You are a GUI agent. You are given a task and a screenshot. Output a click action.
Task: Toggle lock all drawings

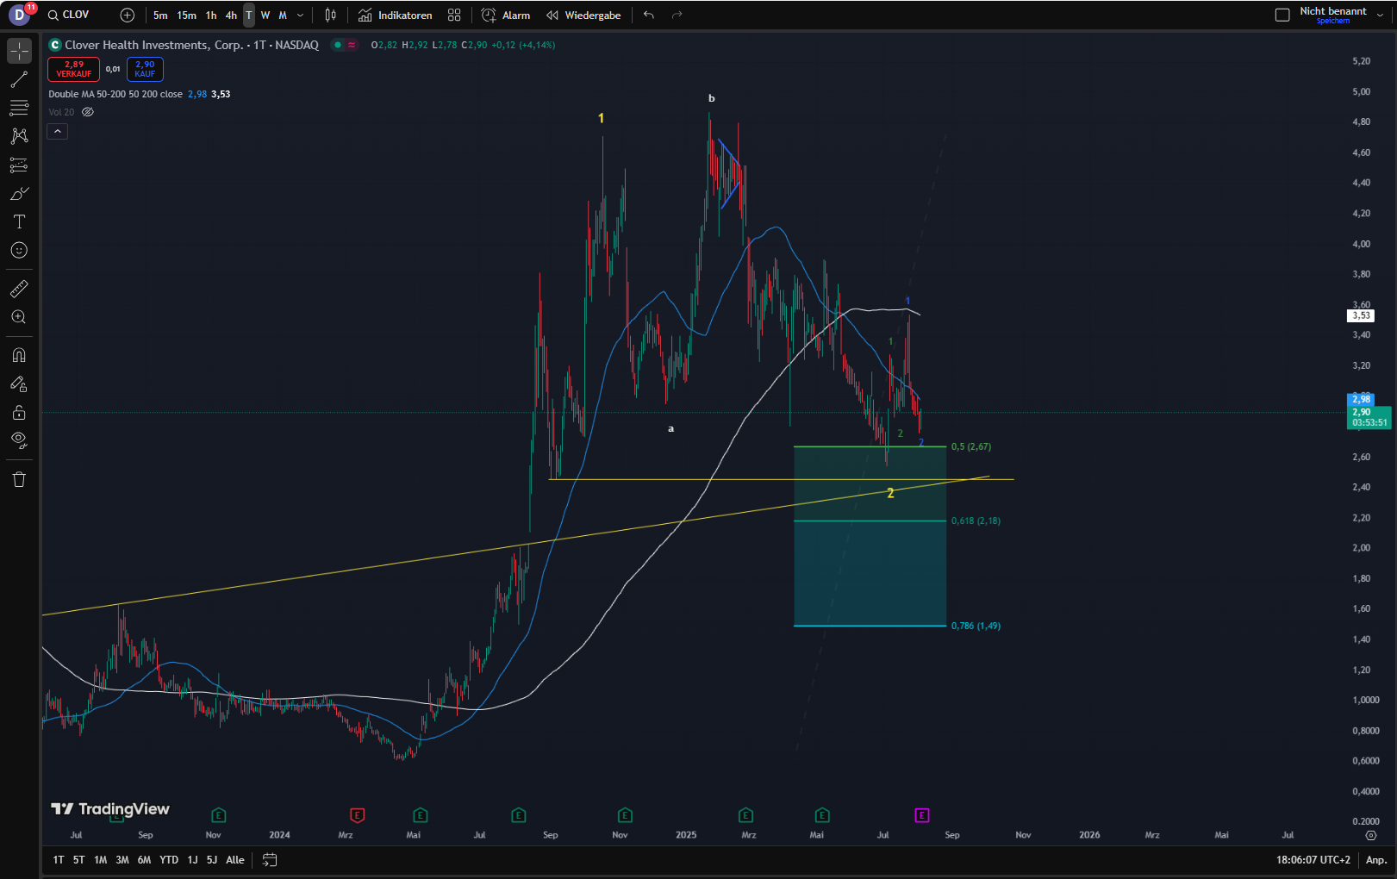(x=19, y=412)
